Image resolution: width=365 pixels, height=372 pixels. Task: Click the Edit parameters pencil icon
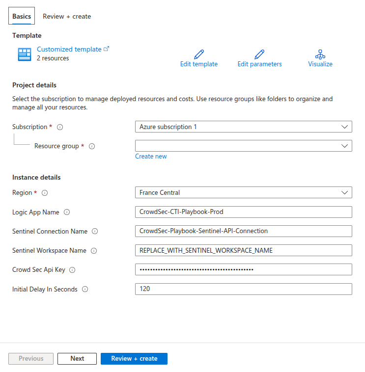259,54
